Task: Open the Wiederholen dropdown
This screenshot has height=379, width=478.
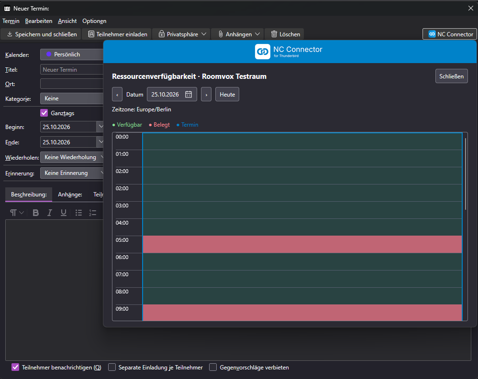Action: 72,157
